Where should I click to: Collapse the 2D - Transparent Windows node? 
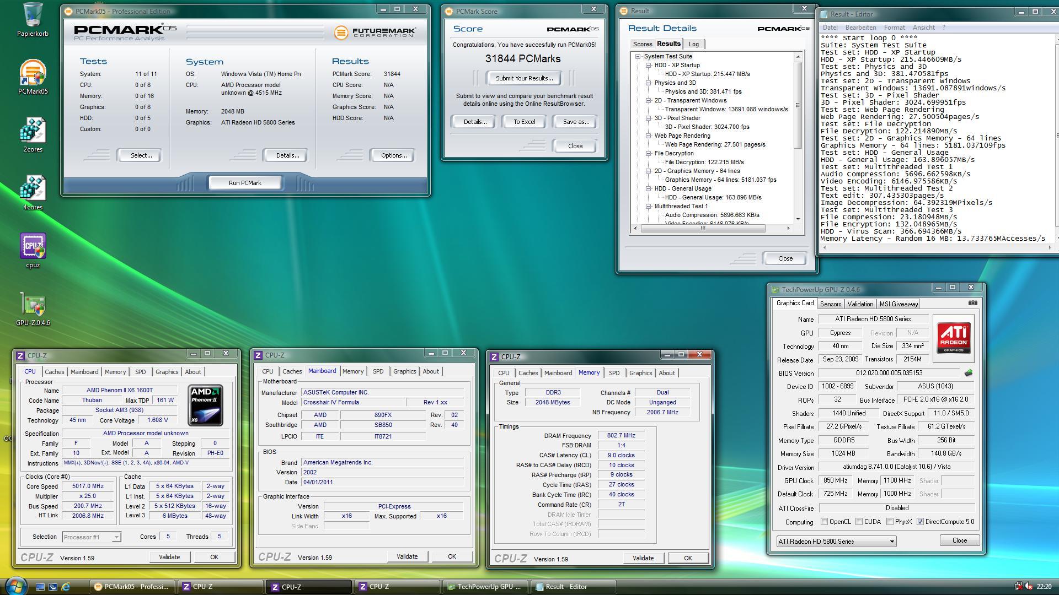click(649, 100)
